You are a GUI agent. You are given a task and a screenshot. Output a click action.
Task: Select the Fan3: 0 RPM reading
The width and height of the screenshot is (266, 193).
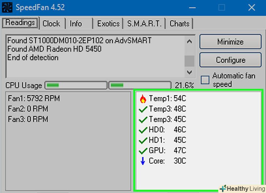coord(28,119)
